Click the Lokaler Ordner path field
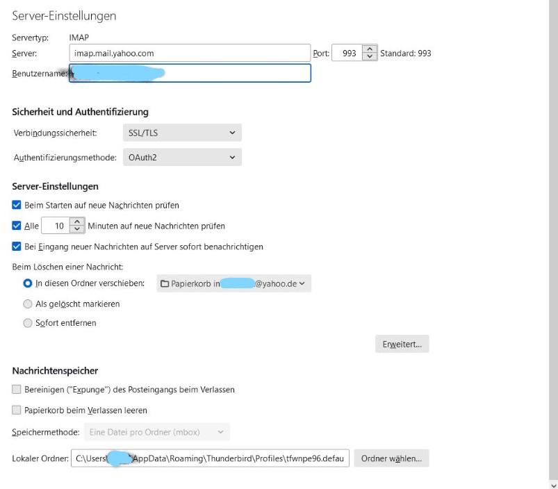This screenshot has height=489, width=558. click(x=210, y=458)
